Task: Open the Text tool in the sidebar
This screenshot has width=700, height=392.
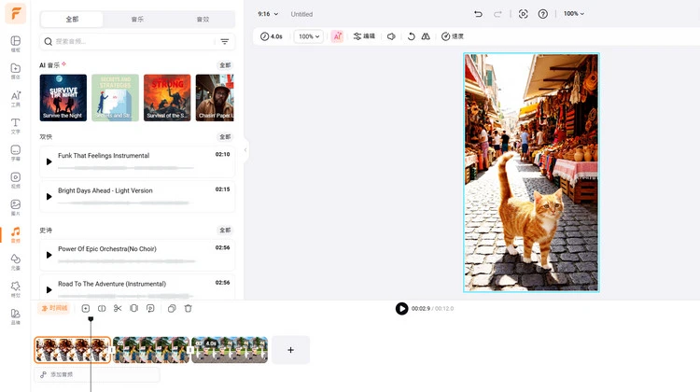Action: click(15, 125)
